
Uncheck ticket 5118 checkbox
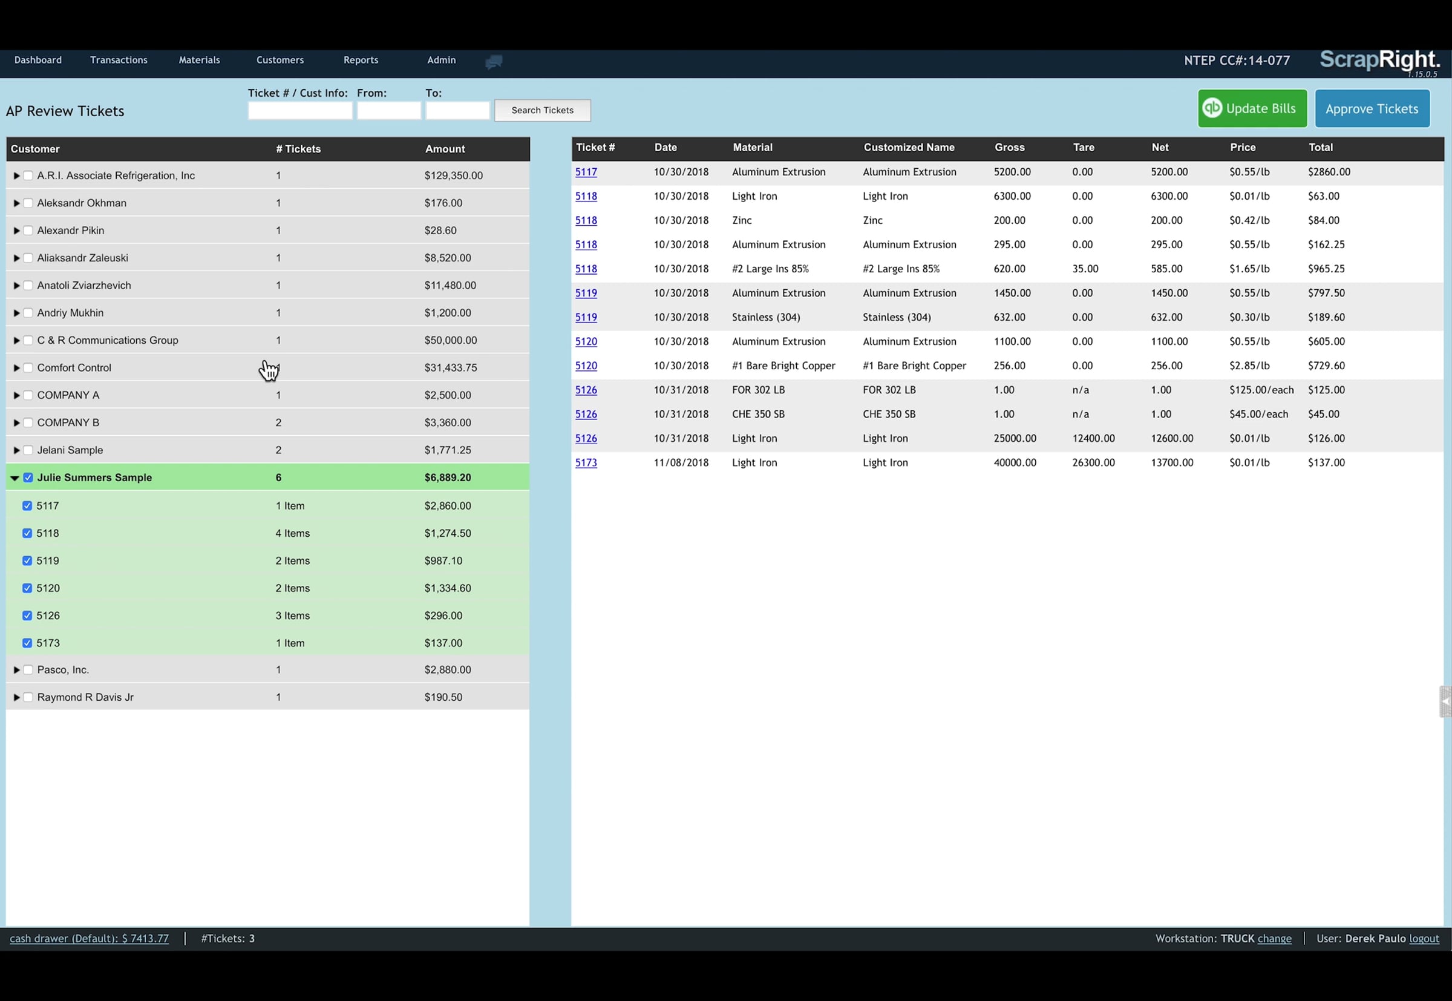click(x=27, y=533)
